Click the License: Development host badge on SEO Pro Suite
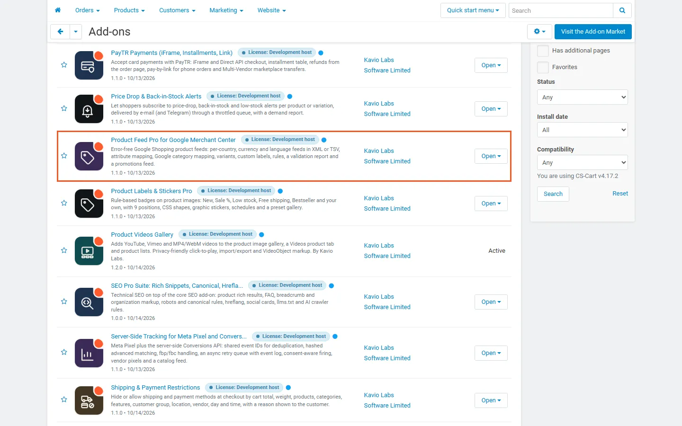 (x=287, y=285)
